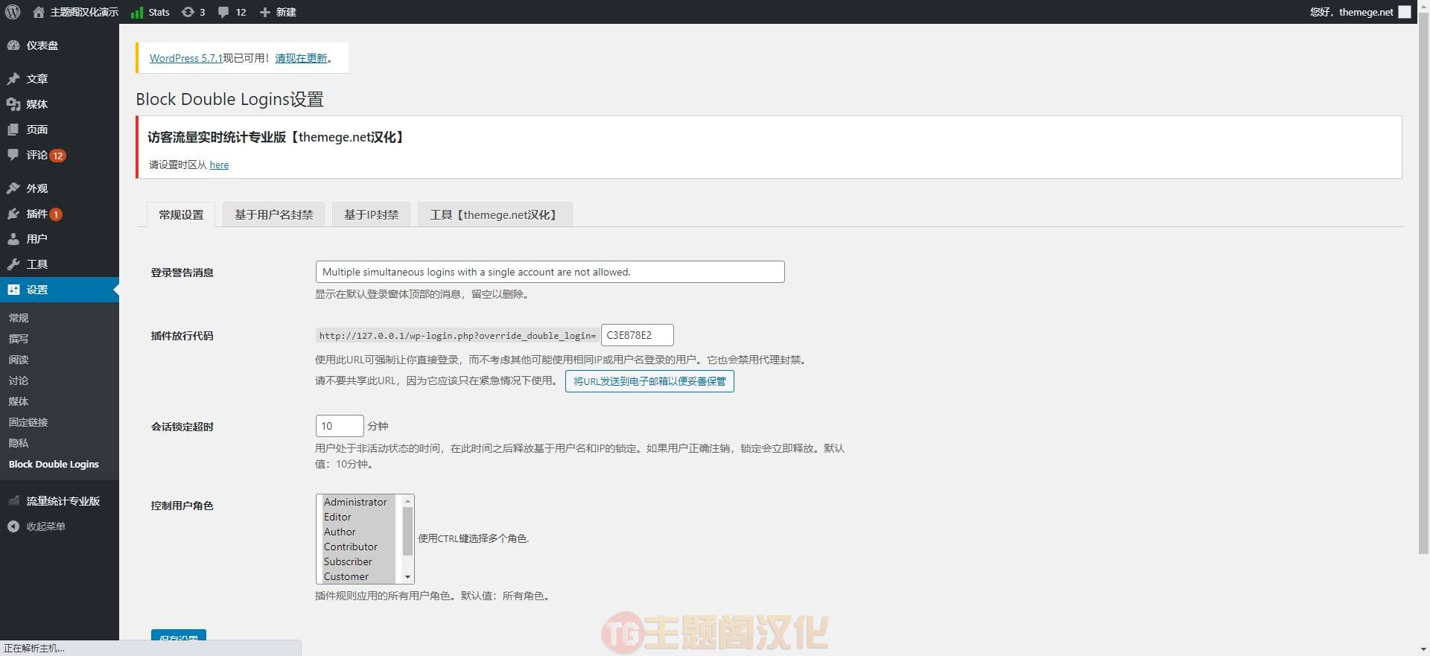The height and width of the screenshot is (656, 1430).
Task: Click the 媒体 media icon
Action: (x=13, y=104)
